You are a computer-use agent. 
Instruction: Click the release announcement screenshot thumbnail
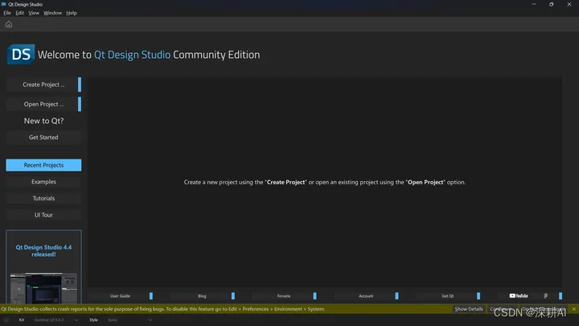(x=43, y=288)
